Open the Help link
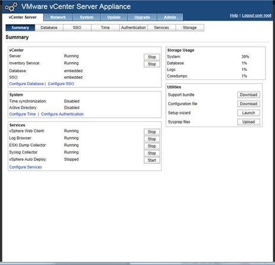The width and height of the screenshot is (275, 265). [x=234, y=15]
